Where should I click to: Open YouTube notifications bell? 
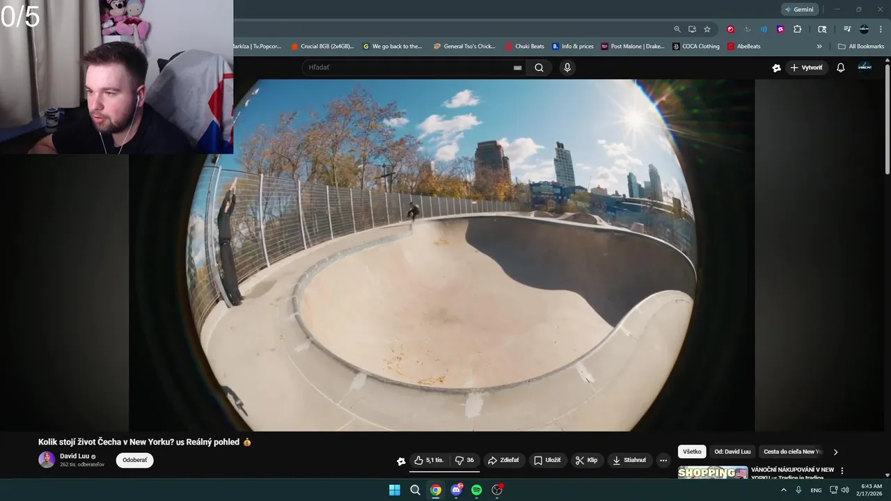click(x=841, y=67)
